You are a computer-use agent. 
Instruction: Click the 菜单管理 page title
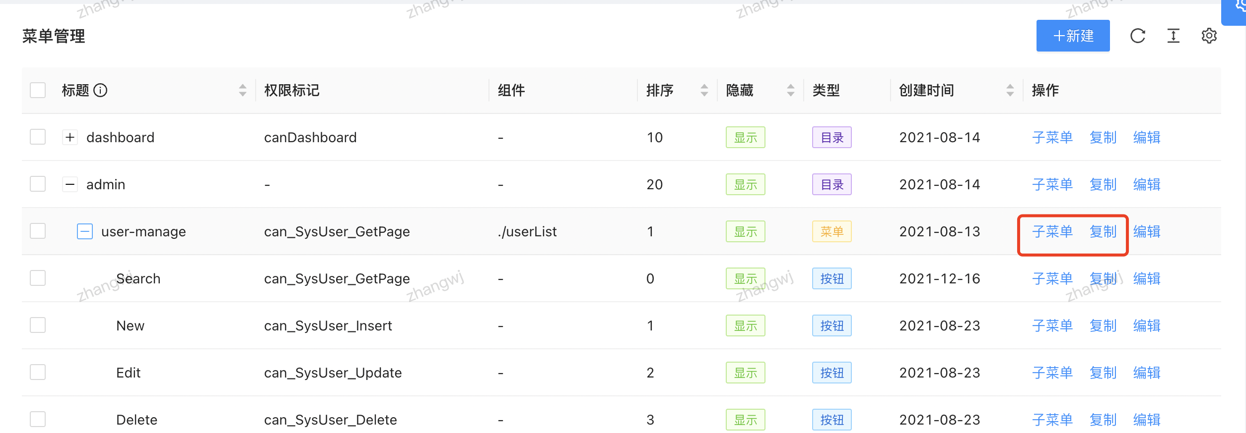point(54,36)
